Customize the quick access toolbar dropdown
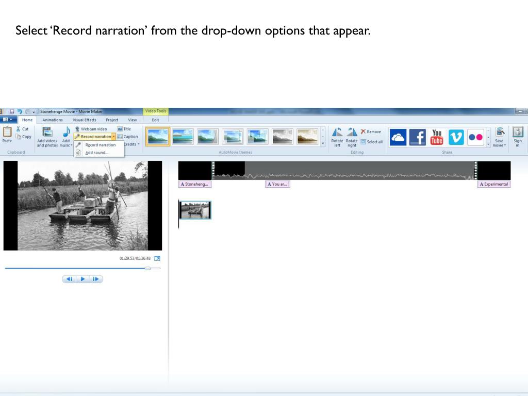Image resolution: width=528 pixels, height=396 pixels. (x=34, y=112)
